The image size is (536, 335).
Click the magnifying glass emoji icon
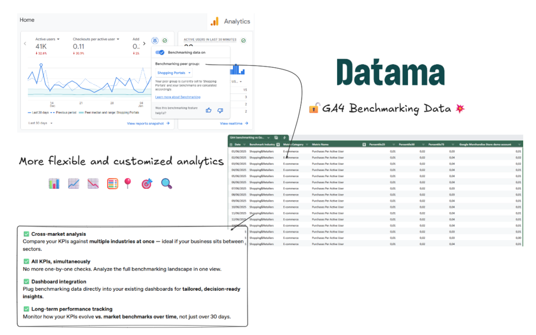click(166, 184)
